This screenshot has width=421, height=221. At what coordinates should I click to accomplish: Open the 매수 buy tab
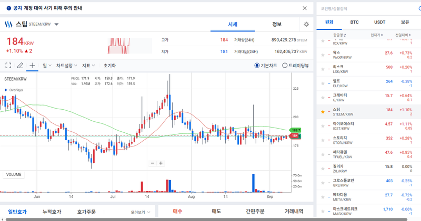177,212
